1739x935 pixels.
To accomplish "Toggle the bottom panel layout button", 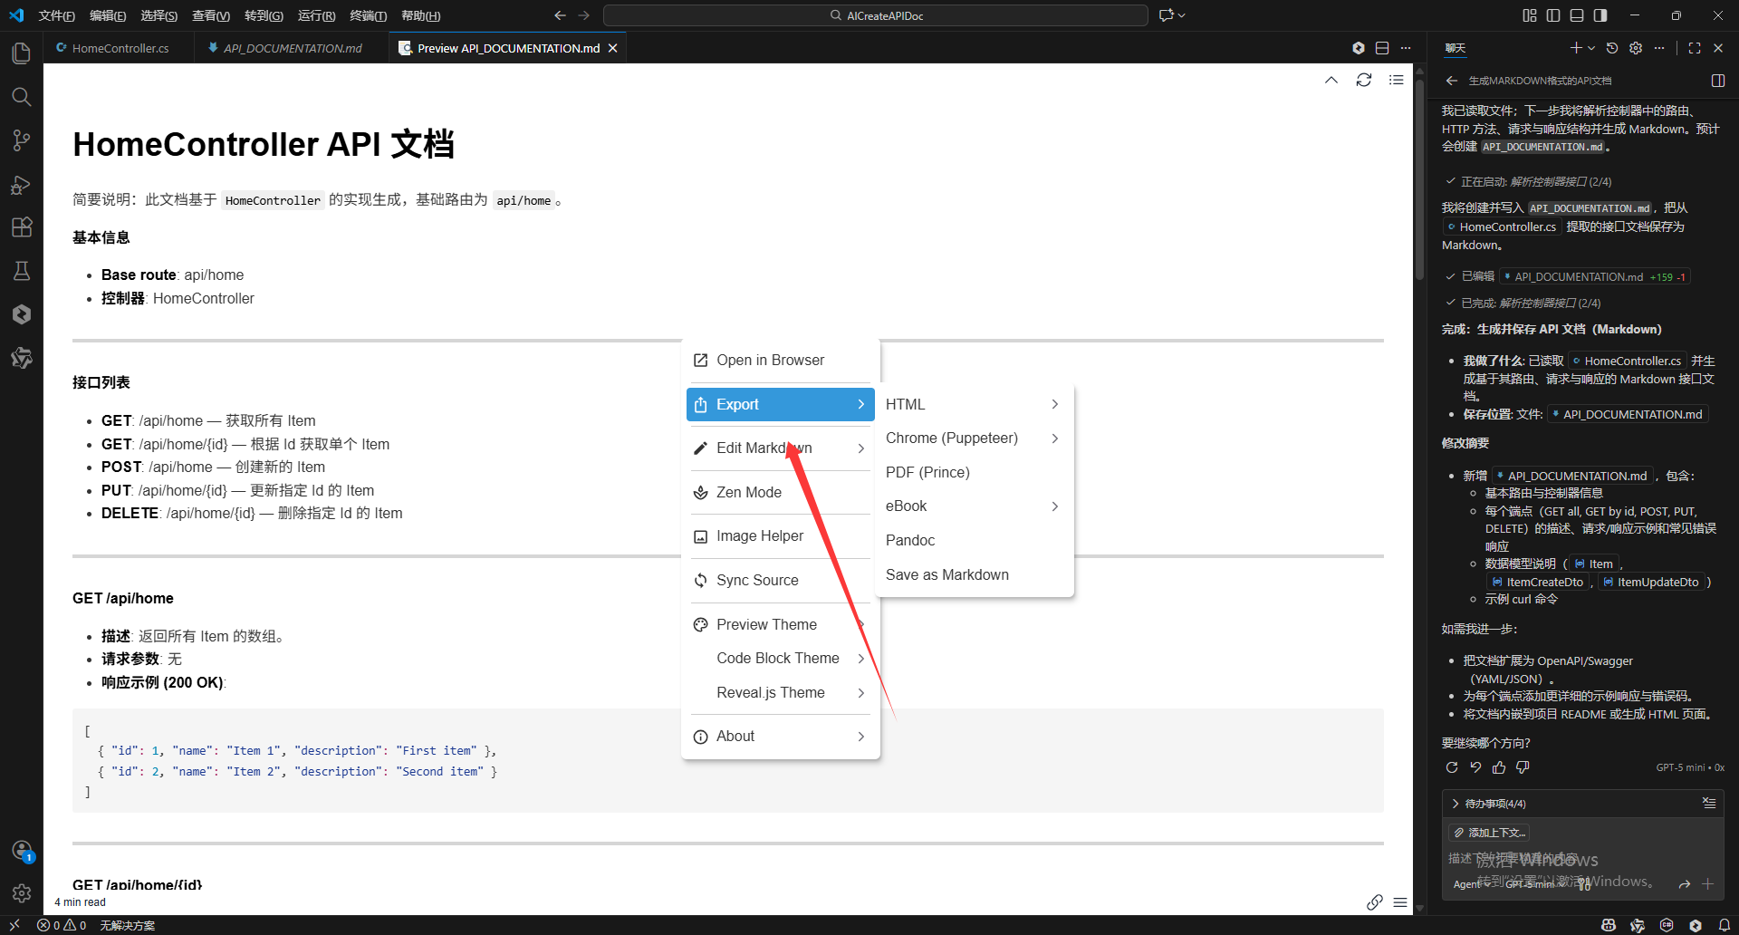I will click(1577, 15).
